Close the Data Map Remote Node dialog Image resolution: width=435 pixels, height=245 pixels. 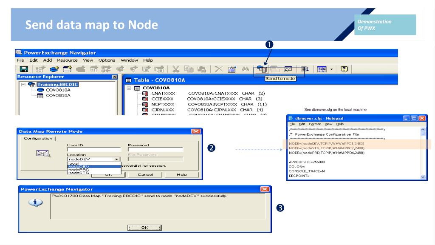(196, 131)
